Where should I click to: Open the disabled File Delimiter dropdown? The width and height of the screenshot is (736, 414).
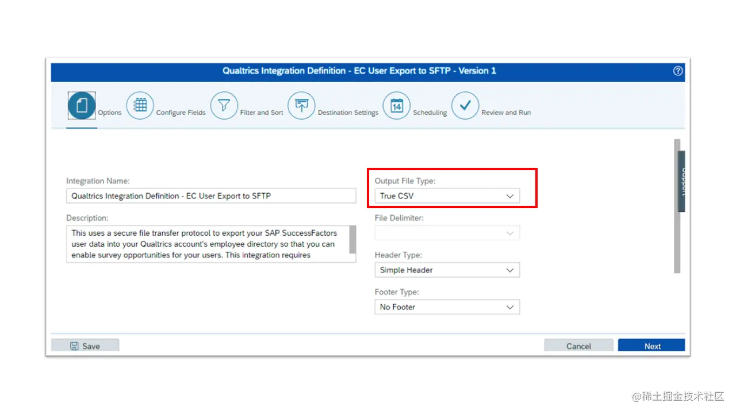447,233
